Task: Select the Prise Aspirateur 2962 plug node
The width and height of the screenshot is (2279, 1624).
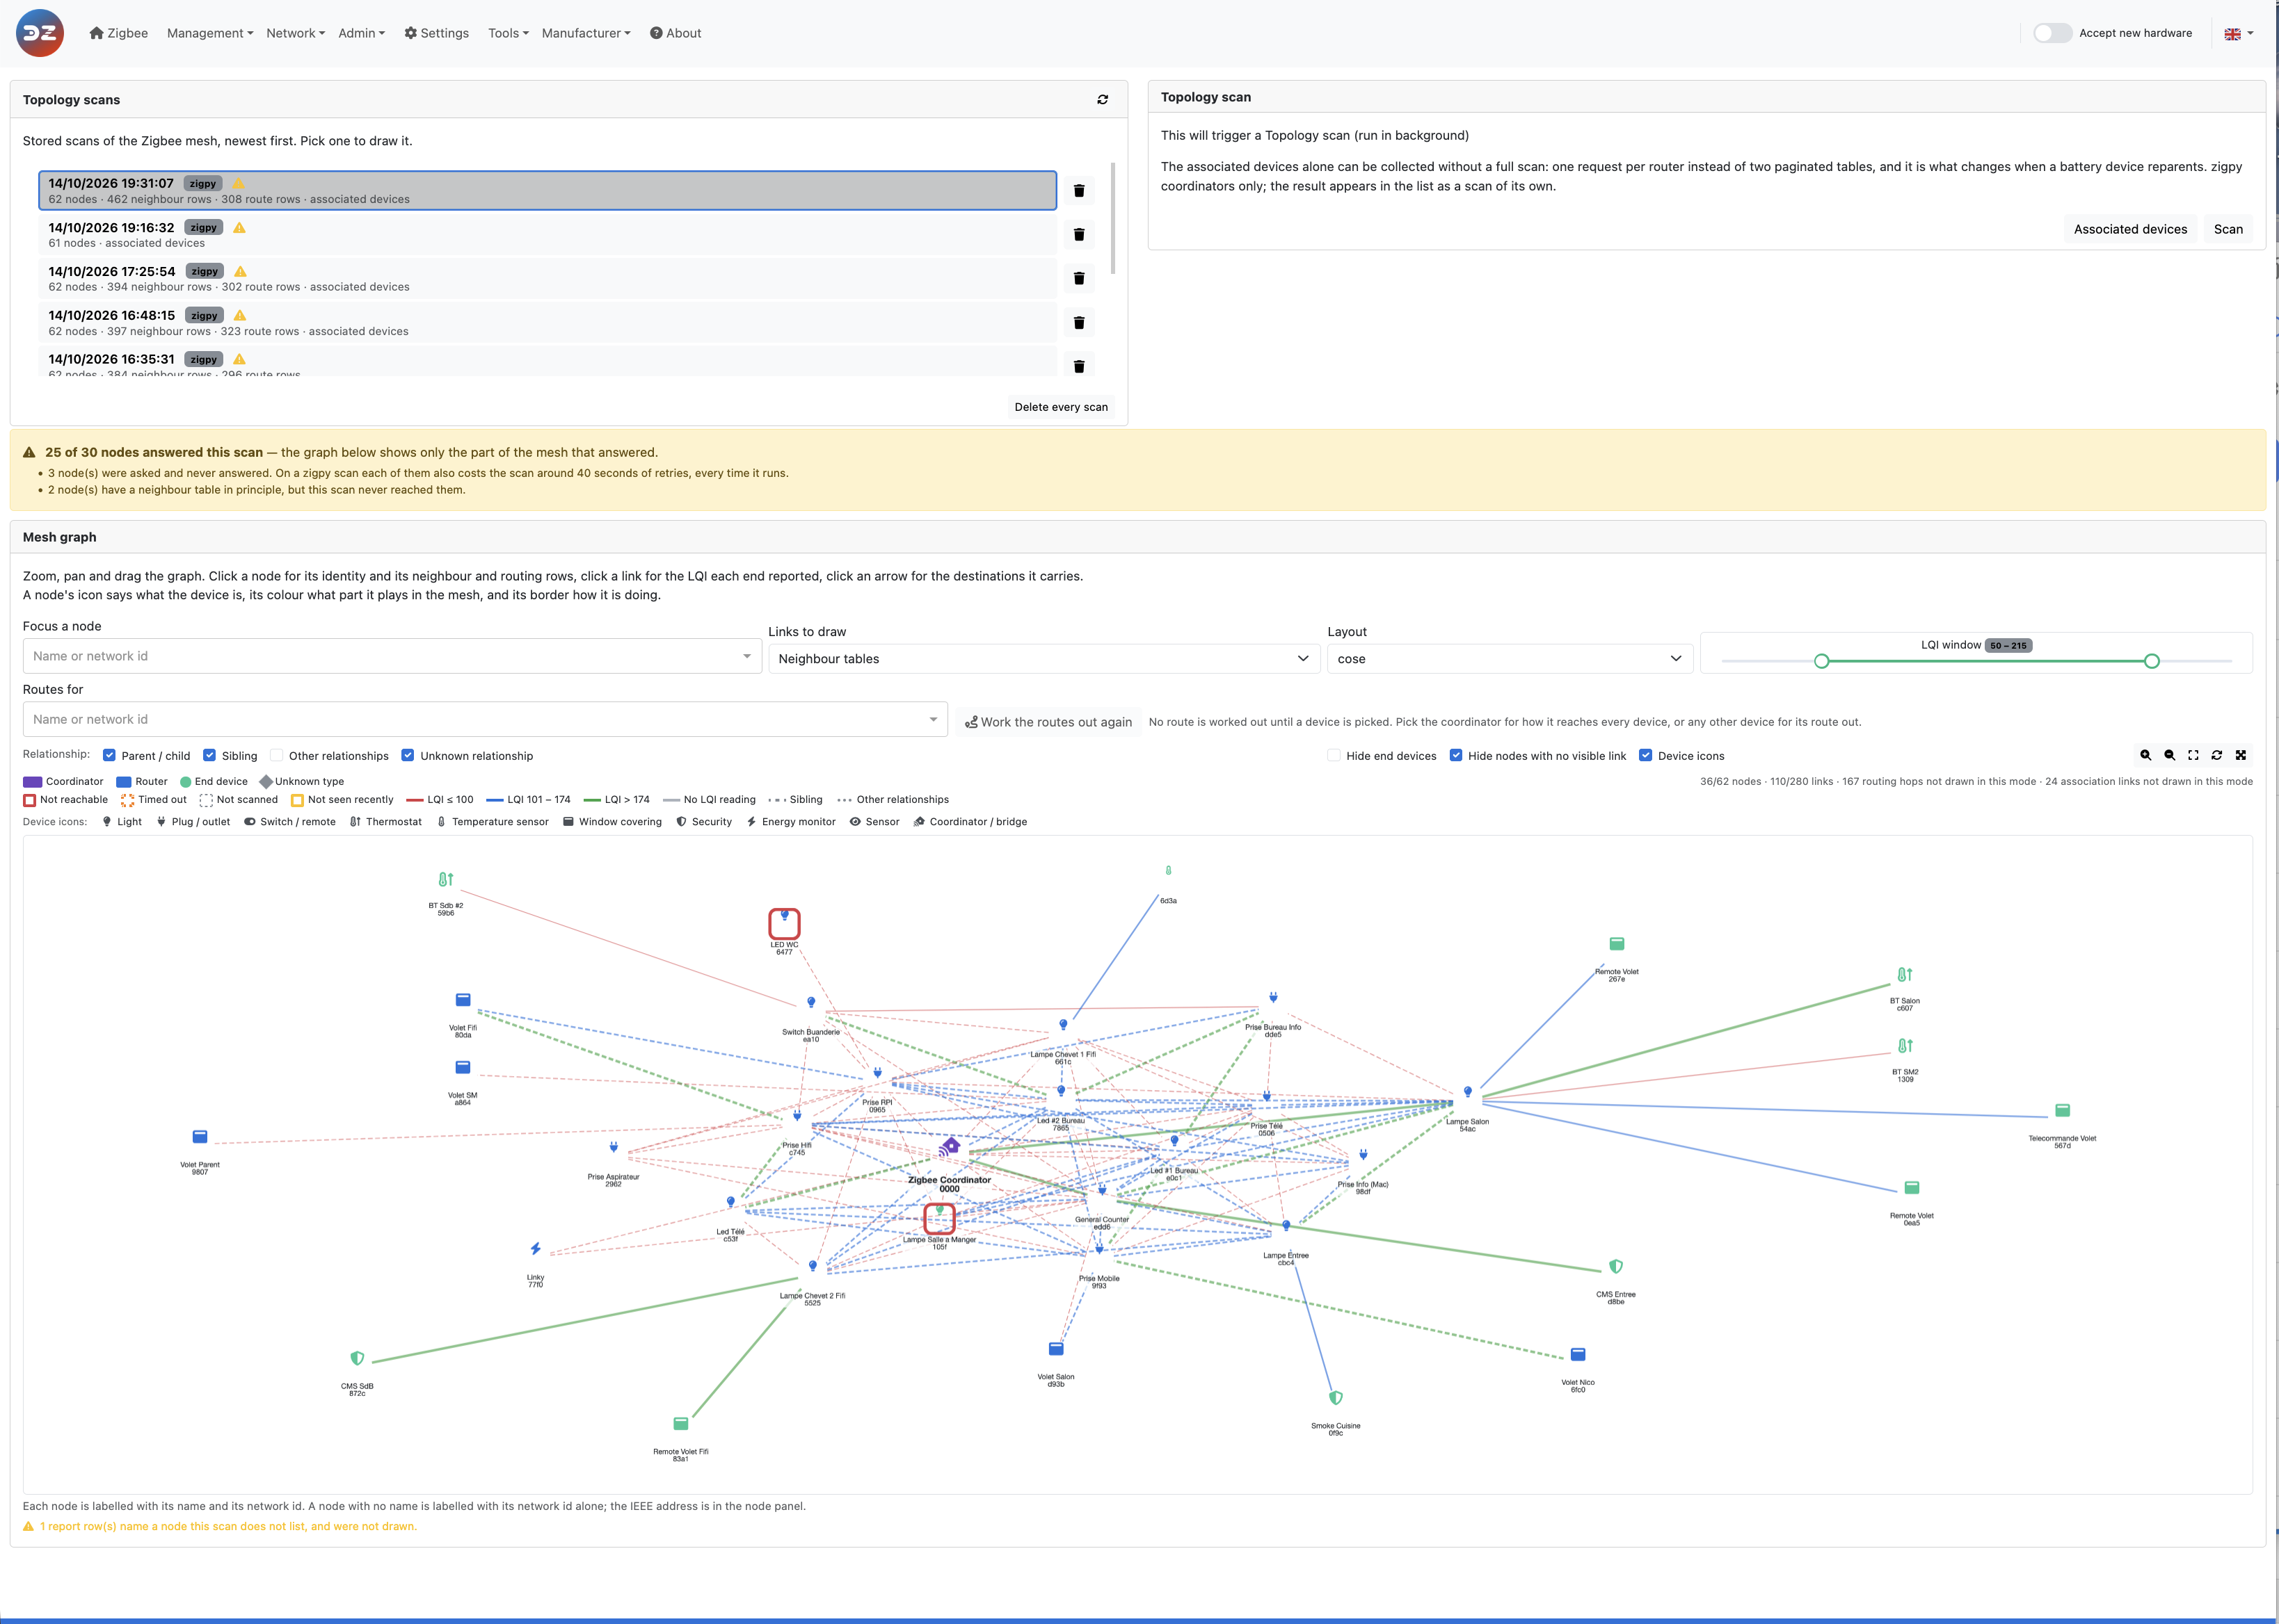Action: click(614, 1148)
